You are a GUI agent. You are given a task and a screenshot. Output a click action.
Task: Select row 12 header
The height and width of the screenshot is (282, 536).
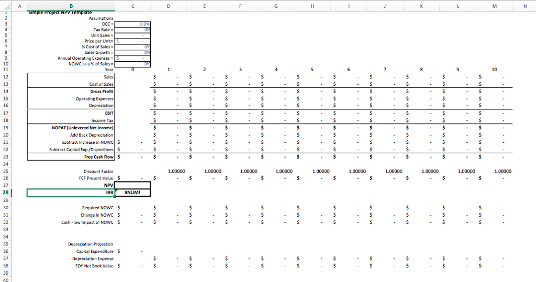[x=5, y=77]
